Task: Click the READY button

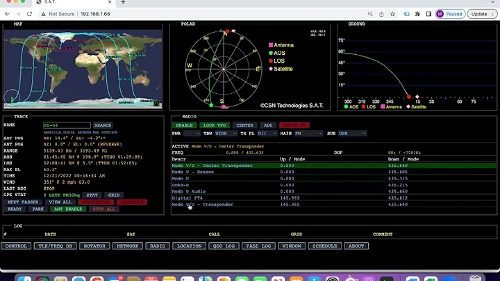Action: point(15,209)
